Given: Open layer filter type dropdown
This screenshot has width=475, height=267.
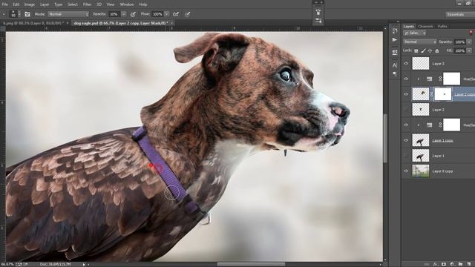Looking at the screenshot, I should coord(415,33).
